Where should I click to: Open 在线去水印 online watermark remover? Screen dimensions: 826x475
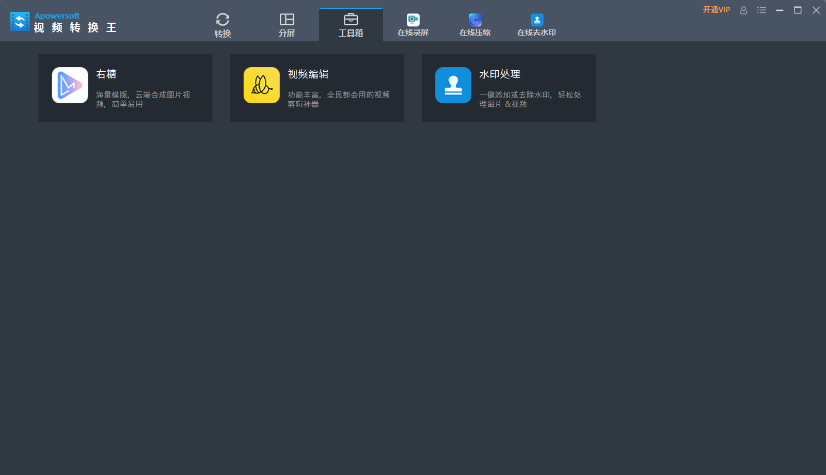(x=537, y=25)
